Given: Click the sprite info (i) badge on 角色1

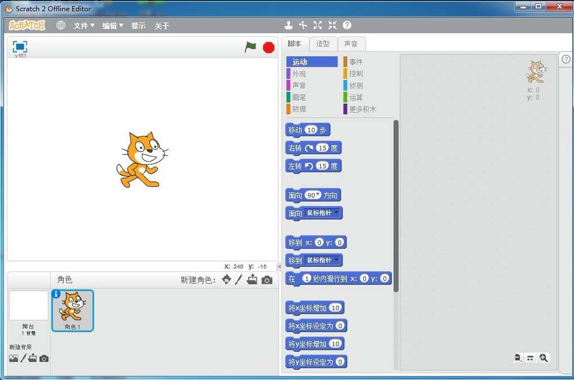Looking at the screenshot, I should tap(56, 294).
